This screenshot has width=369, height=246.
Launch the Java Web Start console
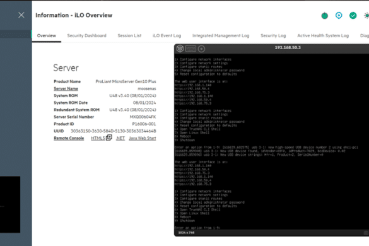143,138
